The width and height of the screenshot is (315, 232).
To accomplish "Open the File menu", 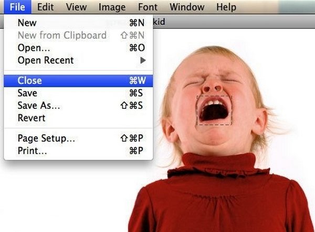I will (17, 7).
